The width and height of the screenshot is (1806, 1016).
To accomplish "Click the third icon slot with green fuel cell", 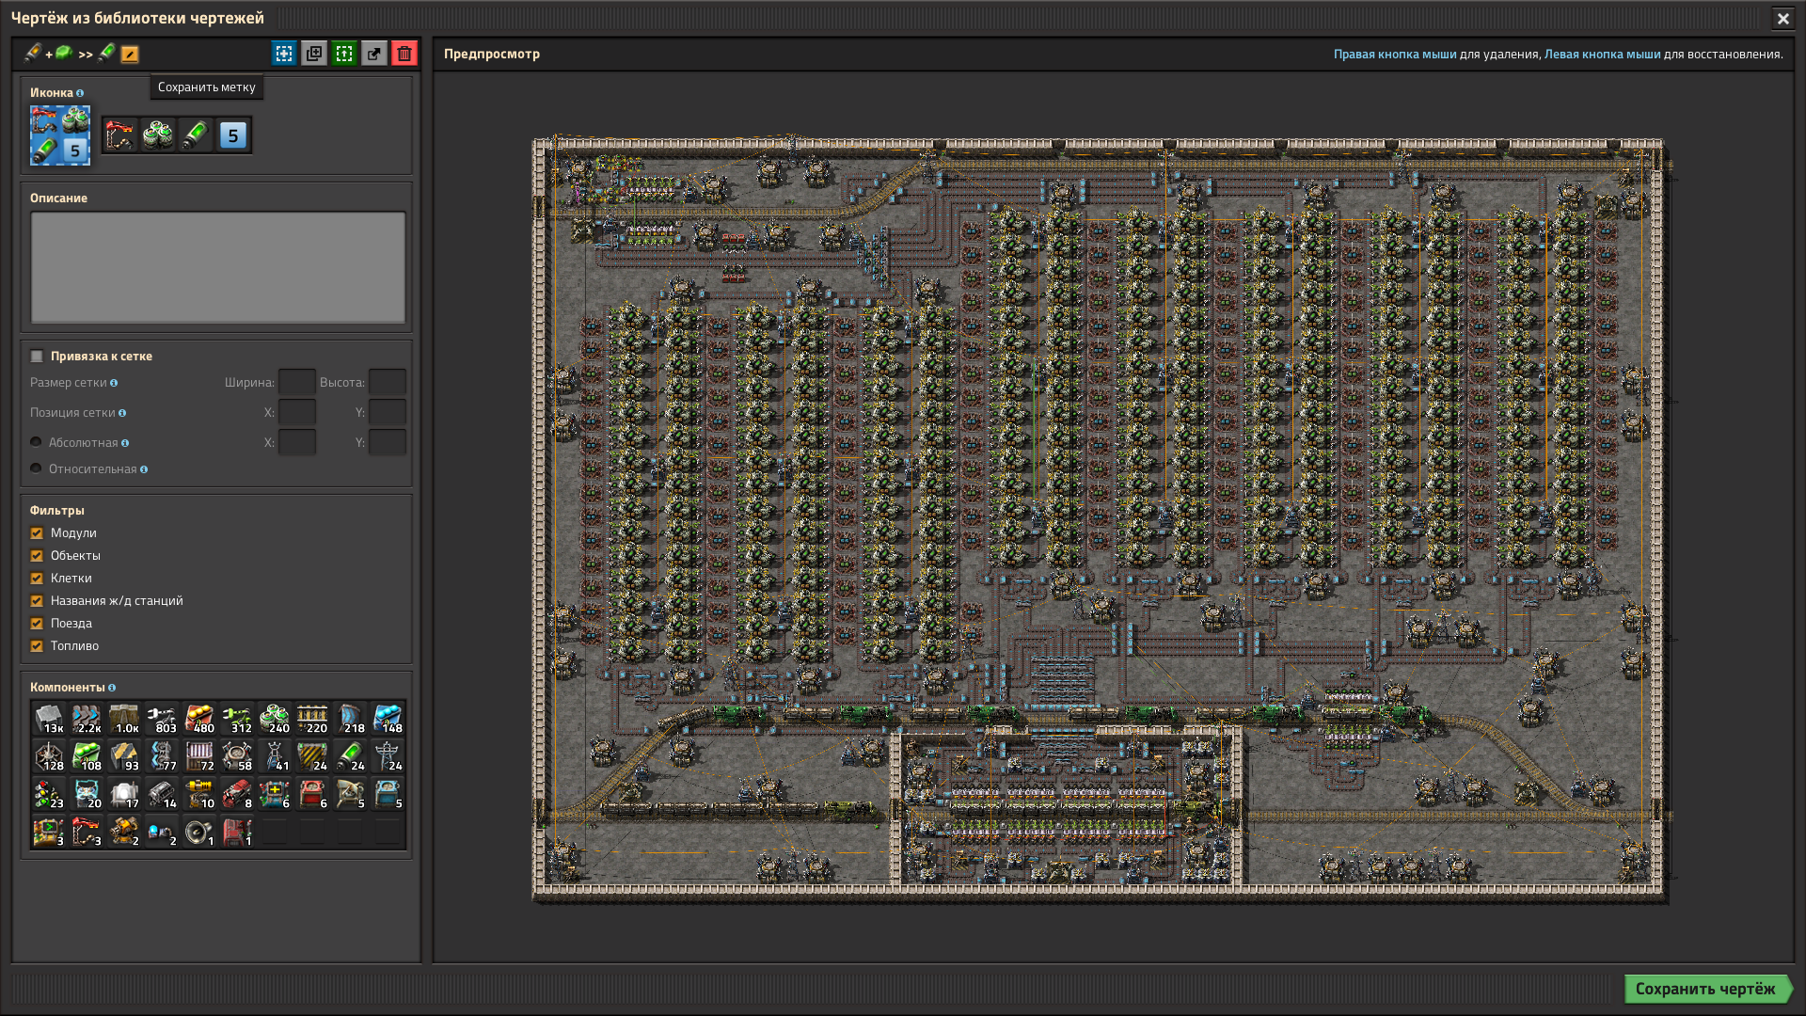I will 196,135.
